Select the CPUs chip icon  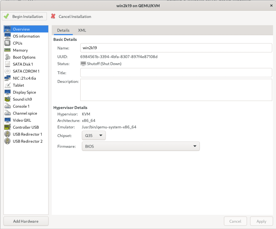(8, 43)
